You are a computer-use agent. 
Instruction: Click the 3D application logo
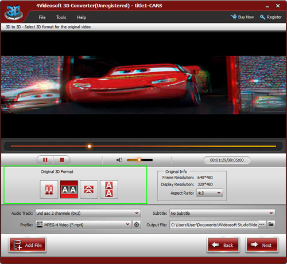click(14, 12)
